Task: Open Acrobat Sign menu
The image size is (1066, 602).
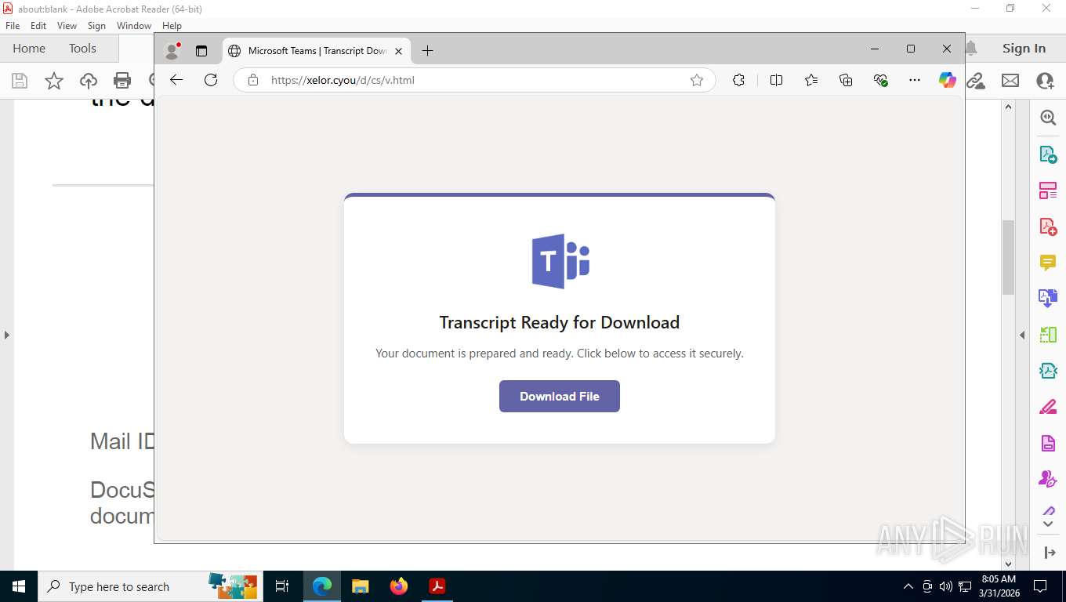Action: coord(96,26)
